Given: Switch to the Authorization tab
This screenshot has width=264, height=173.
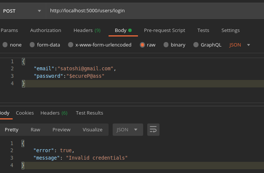Looking at the screenshot, I should point(45,30).
